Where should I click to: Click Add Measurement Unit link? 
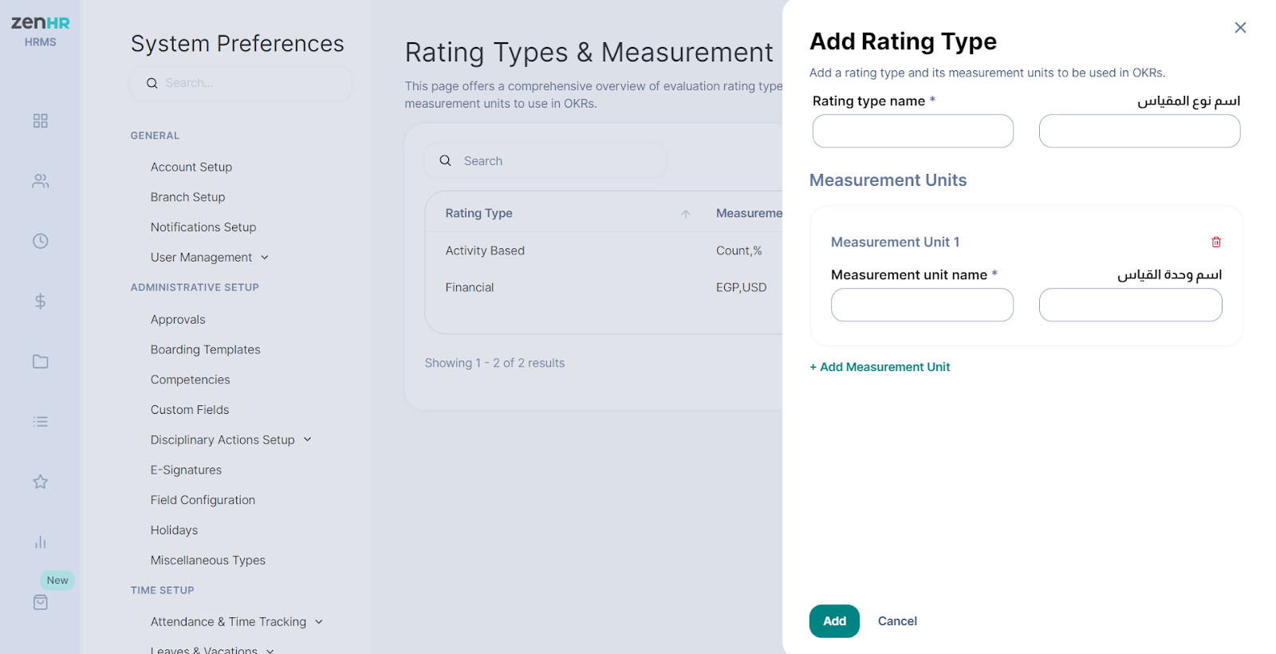(x=880, y=367)
